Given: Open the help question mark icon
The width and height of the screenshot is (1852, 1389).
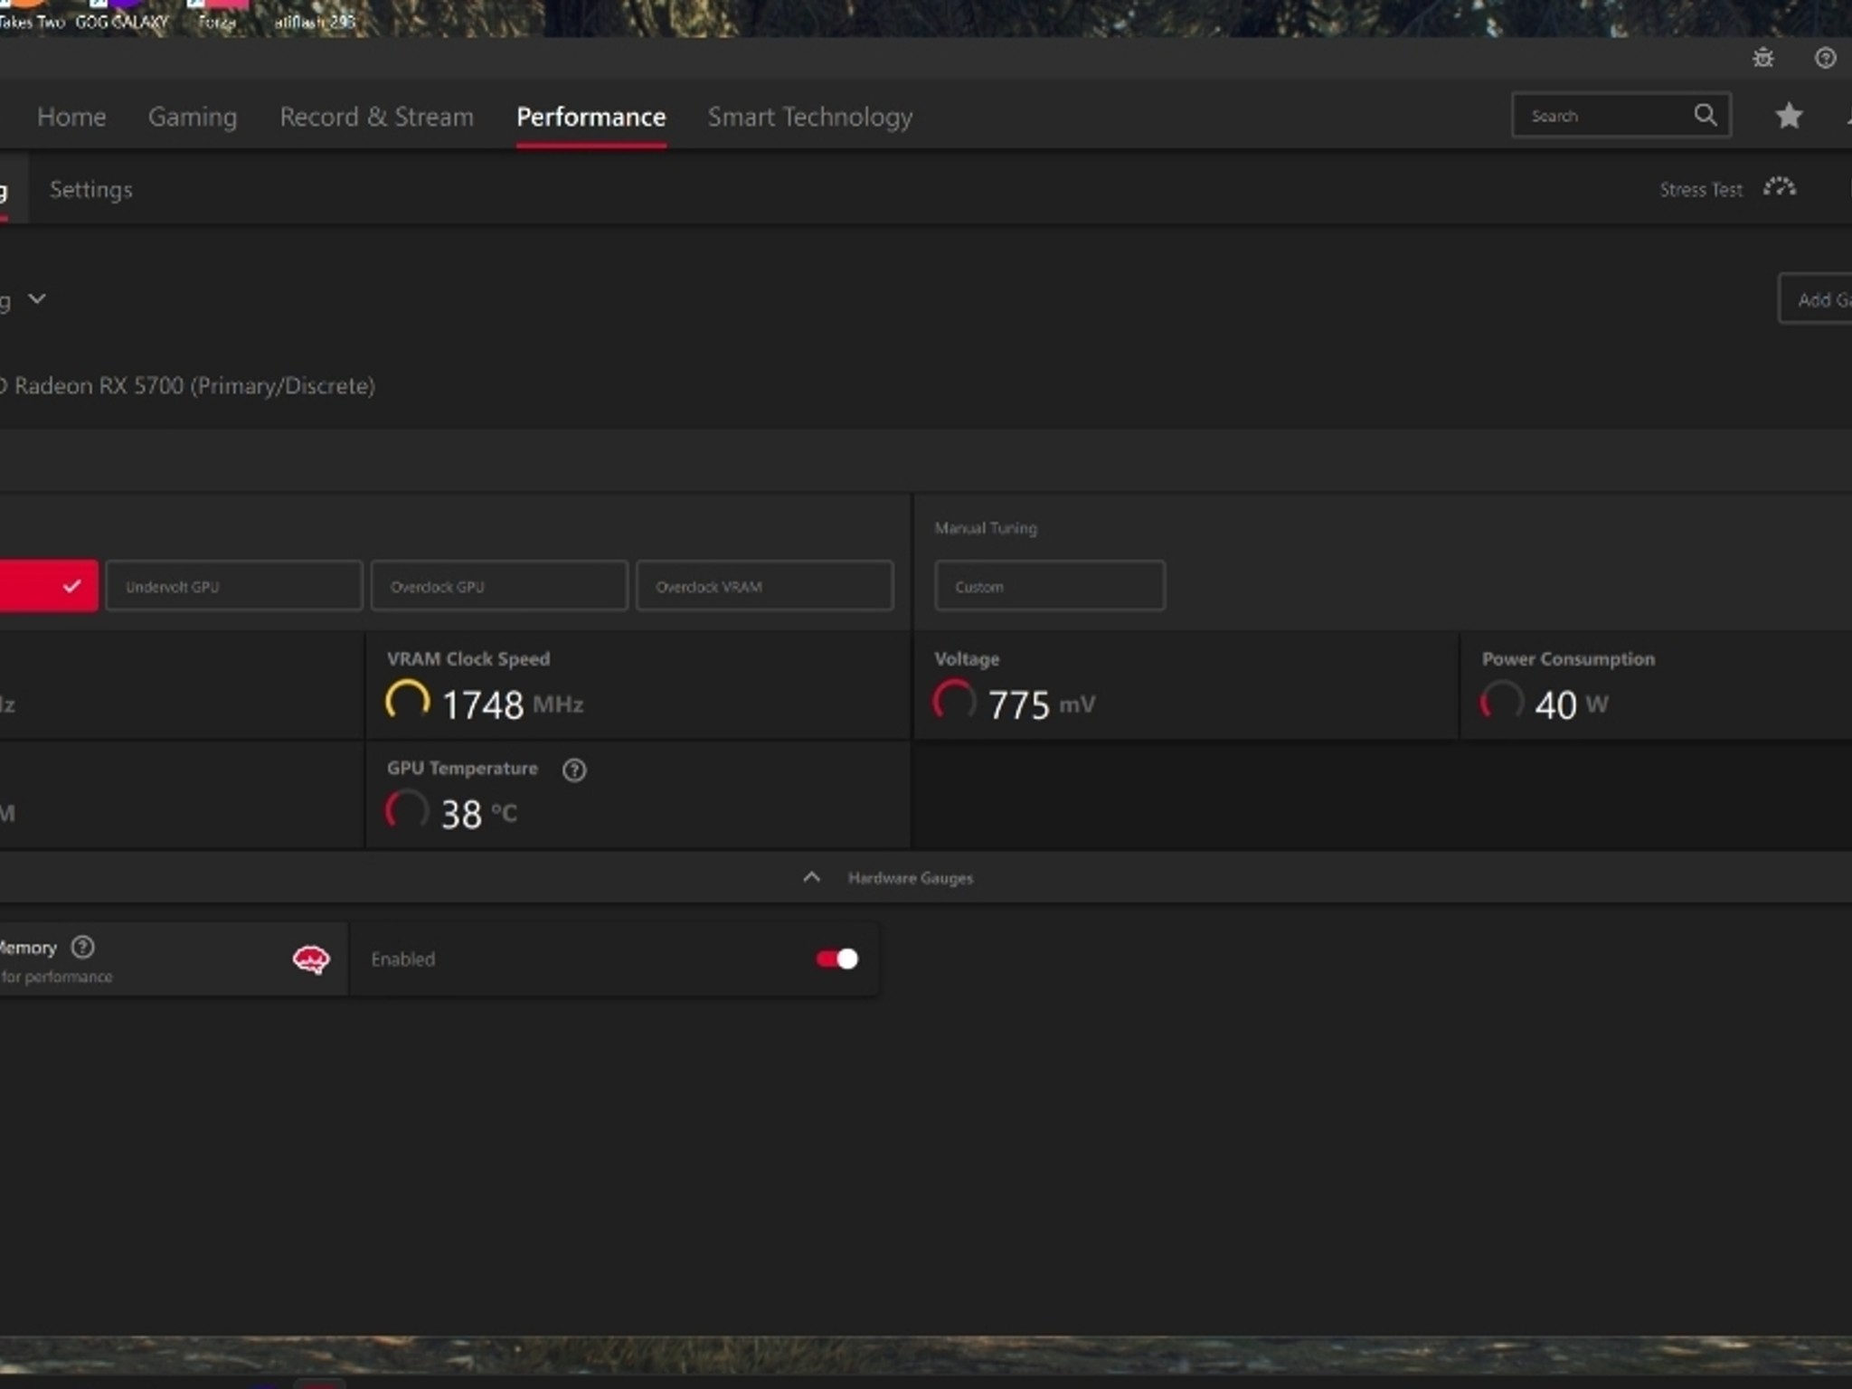Looking at the screenshot, I should click(1825, 59).
